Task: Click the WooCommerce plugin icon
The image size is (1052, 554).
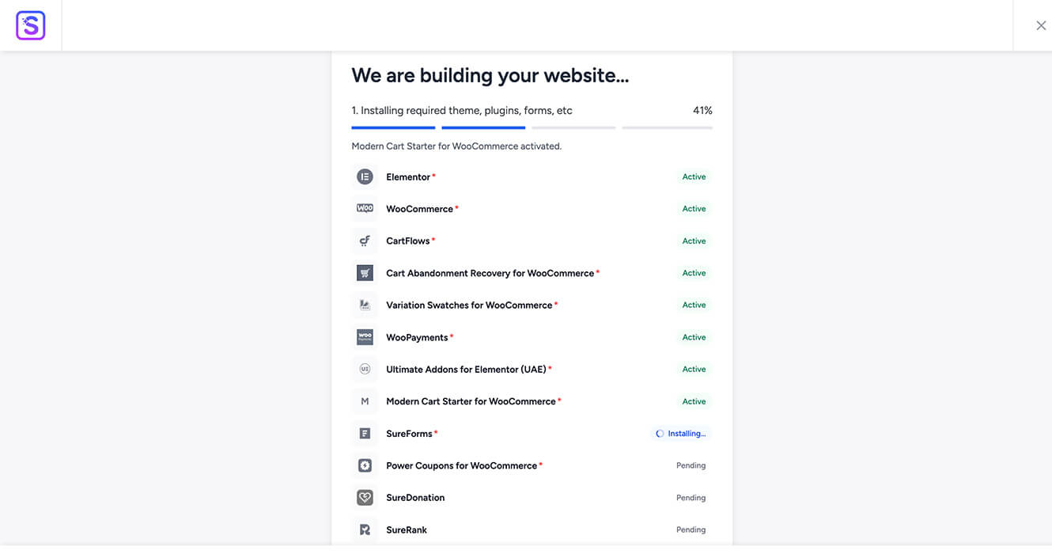Action: (x=365, y=209)
